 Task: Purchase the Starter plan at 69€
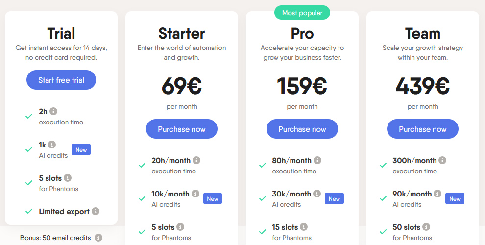(182, 129)
